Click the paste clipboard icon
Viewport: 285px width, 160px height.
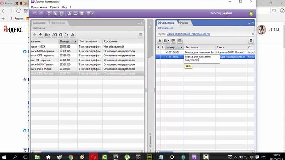coord(61,14)
